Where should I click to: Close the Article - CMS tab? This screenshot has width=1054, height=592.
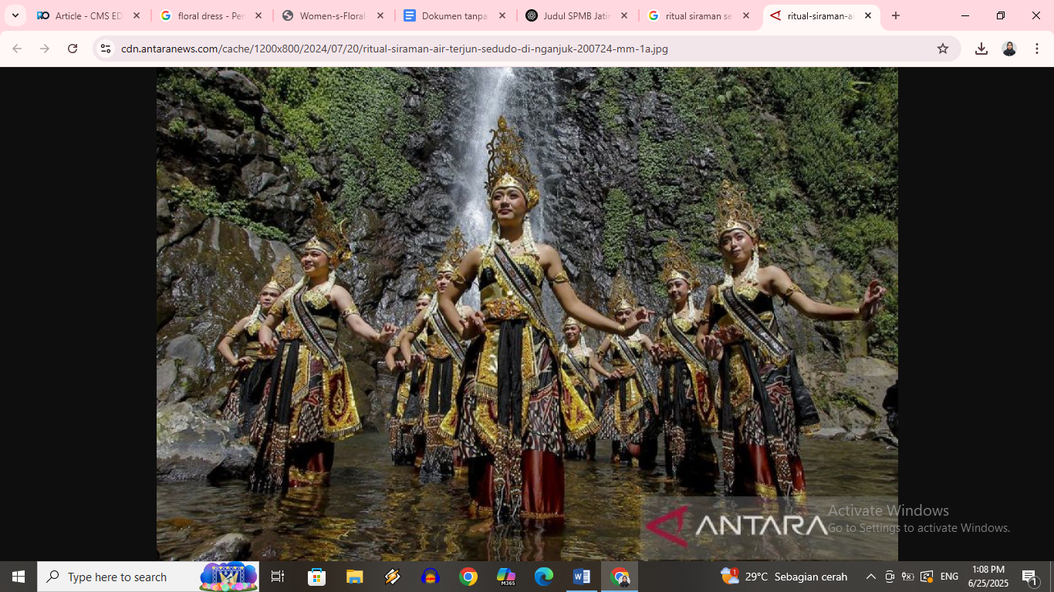click(137, 15)
